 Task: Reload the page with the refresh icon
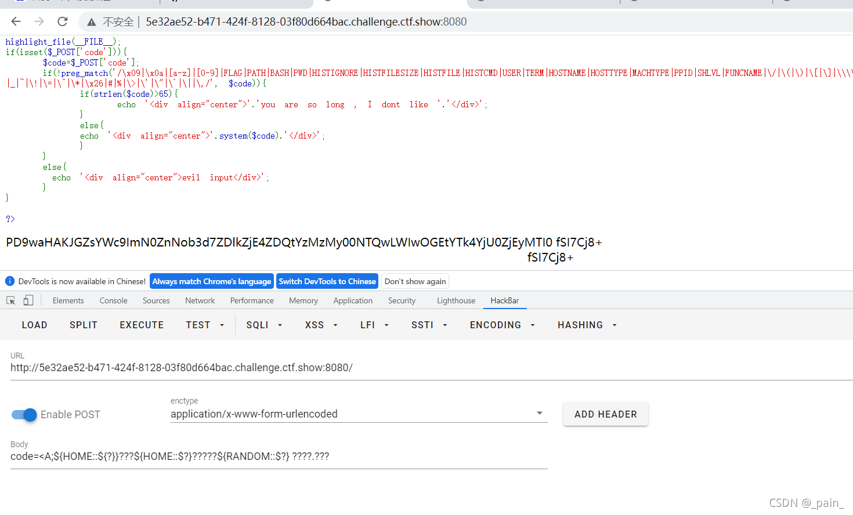(x=63, y=21)
